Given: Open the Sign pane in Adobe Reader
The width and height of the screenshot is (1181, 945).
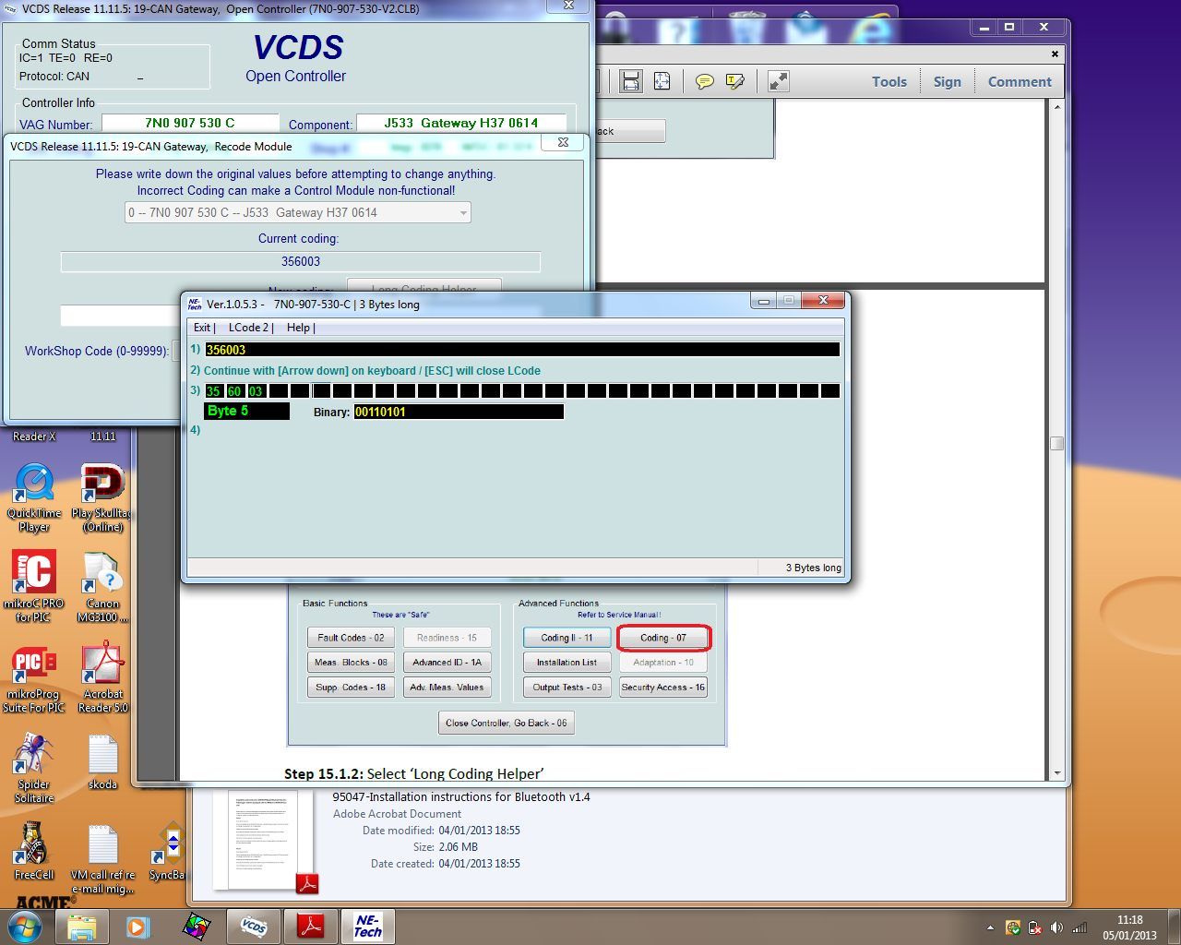Looking at the screenshot, I should tap(948, 81).
